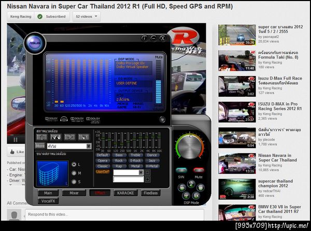Apply the Classic EQ preset
Image resolution: width=311 pixels, height=231 pixels.
click(103, 166)
